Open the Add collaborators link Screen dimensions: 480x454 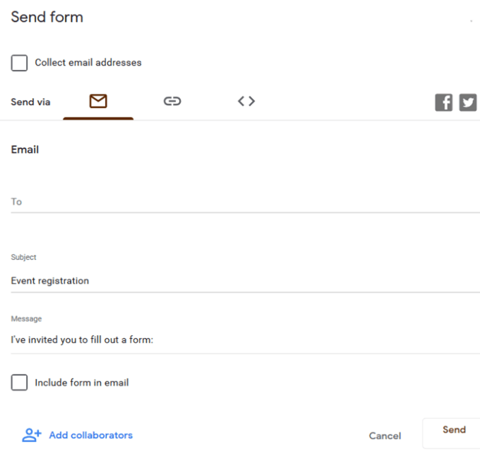click(x=90, y=435)
